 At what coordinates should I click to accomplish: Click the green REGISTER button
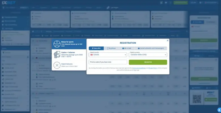[x=148, y=62]
